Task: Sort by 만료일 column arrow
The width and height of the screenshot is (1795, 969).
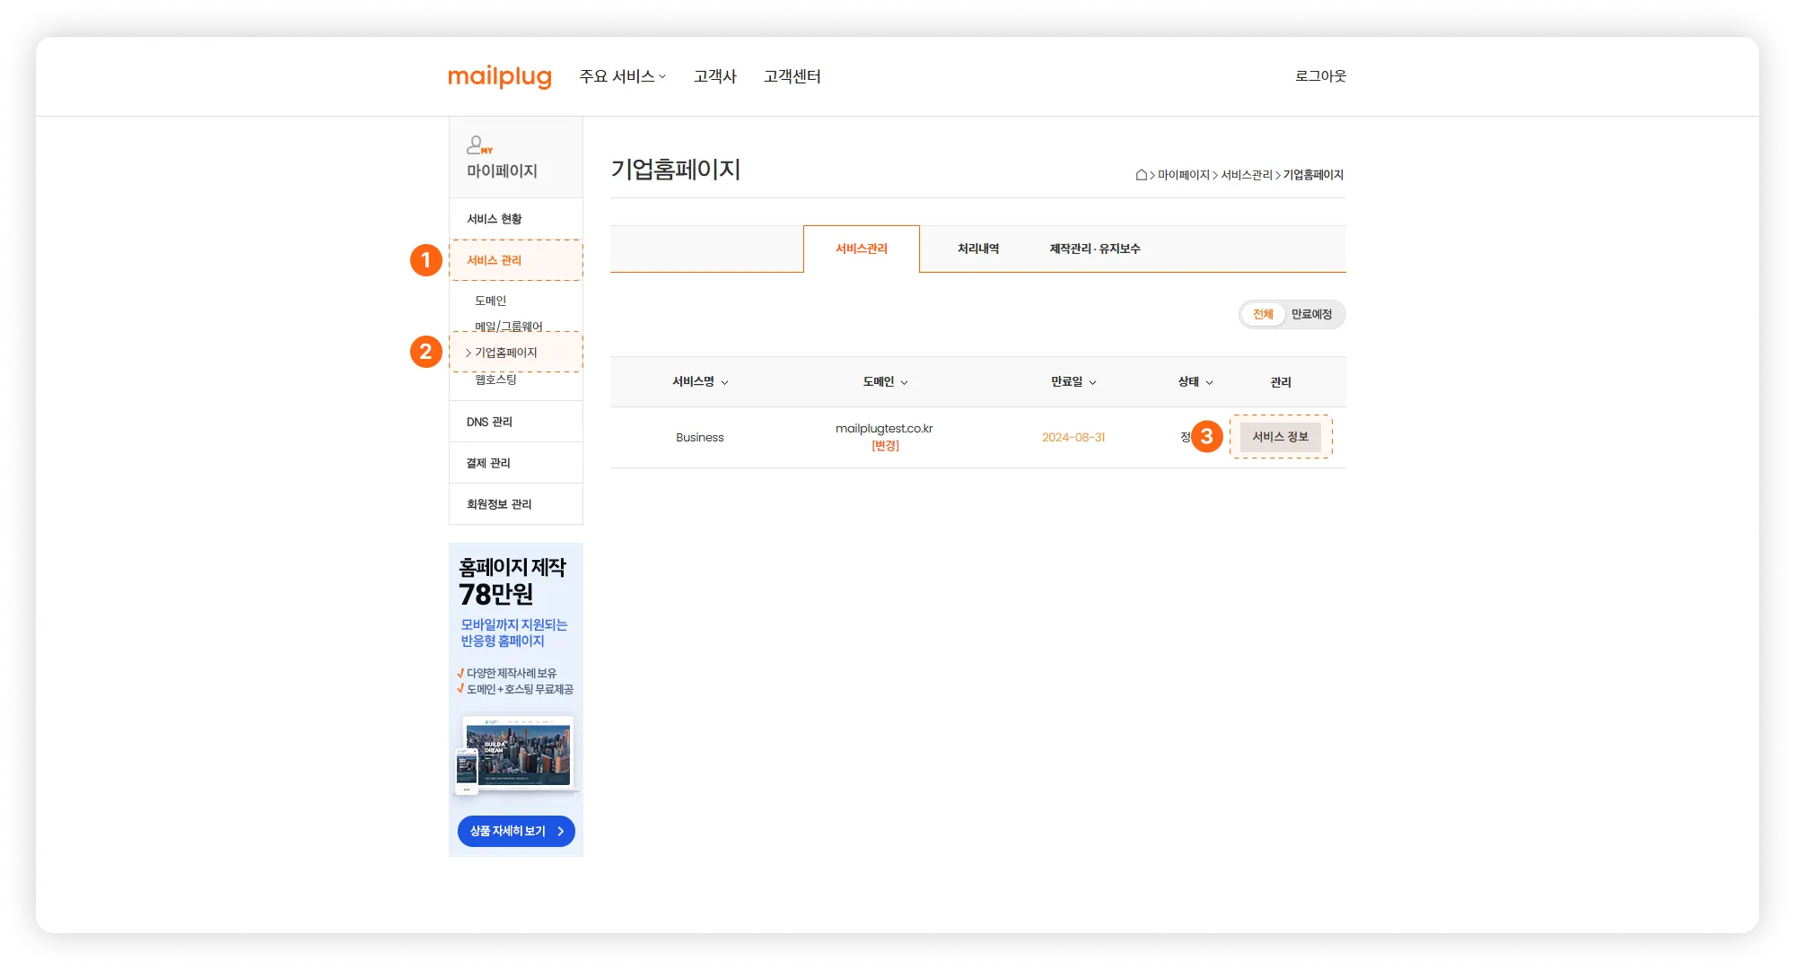Action: pyautogui.click(x=1093, y=383)
